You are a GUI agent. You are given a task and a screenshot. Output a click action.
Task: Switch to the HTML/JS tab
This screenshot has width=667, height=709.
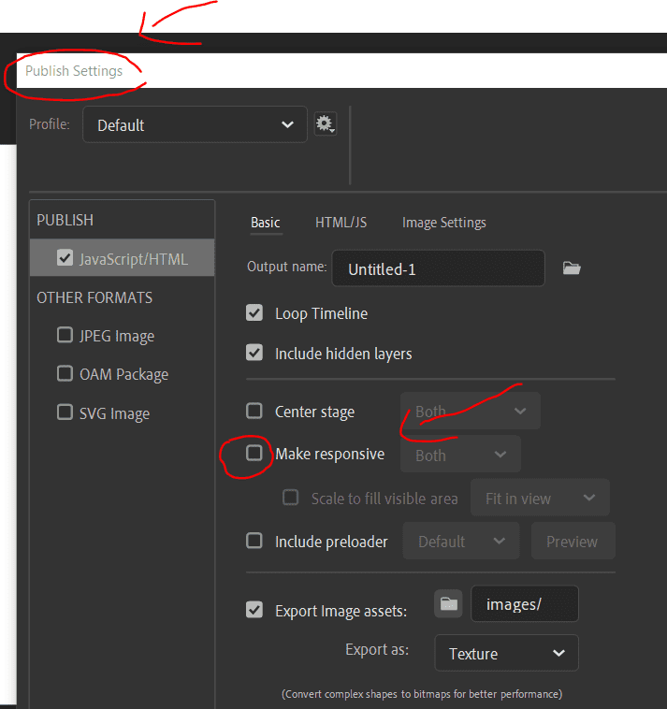point(341,223)
